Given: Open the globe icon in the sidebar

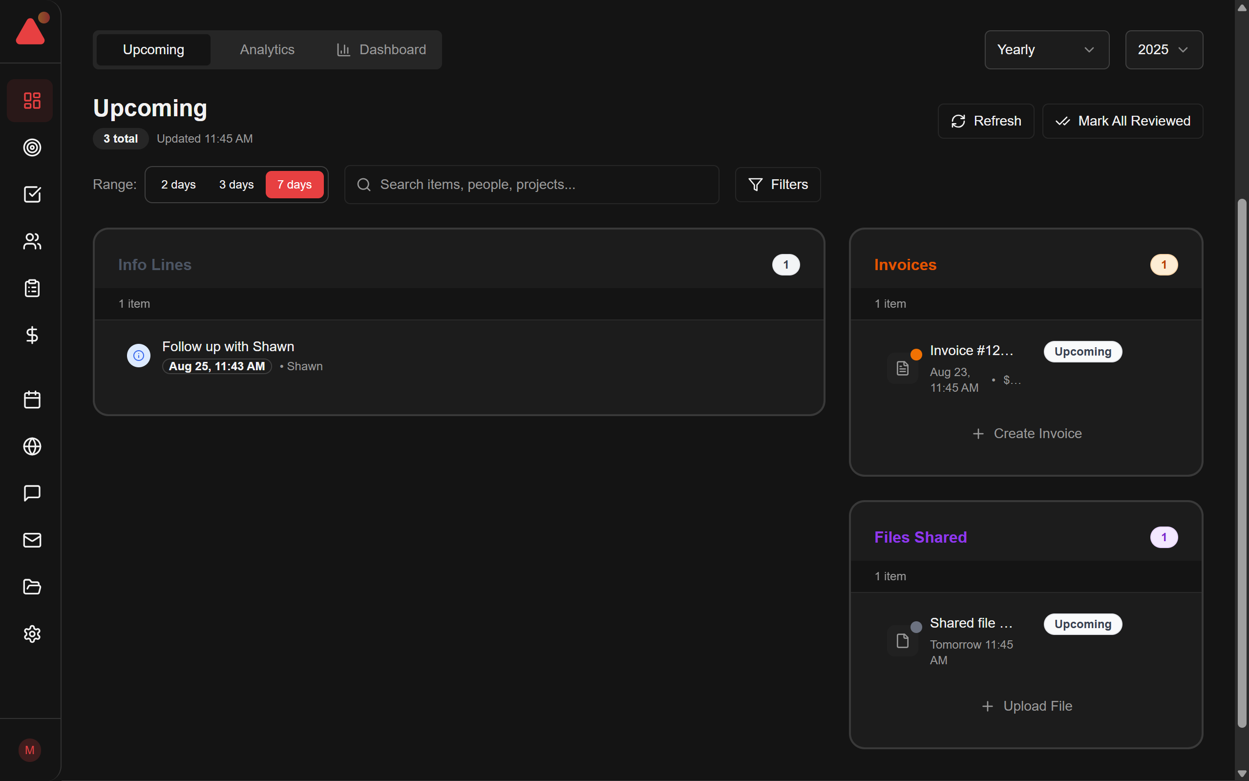Looking at the screenshot, I should pyautogui.click(x=32, y=446).
